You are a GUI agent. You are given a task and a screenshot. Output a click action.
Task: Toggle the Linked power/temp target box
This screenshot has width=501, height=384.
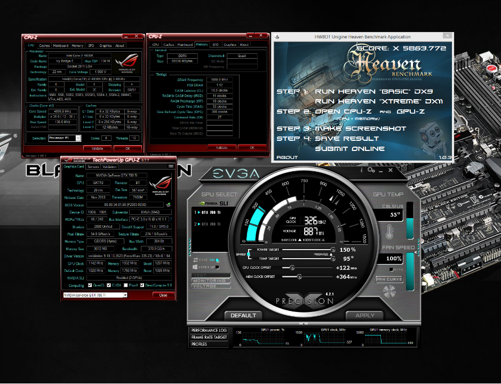[248, 254]
